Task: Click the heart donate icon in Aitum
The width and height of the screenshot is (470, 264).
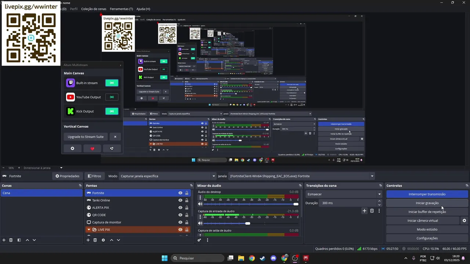Action: (92, 148)
